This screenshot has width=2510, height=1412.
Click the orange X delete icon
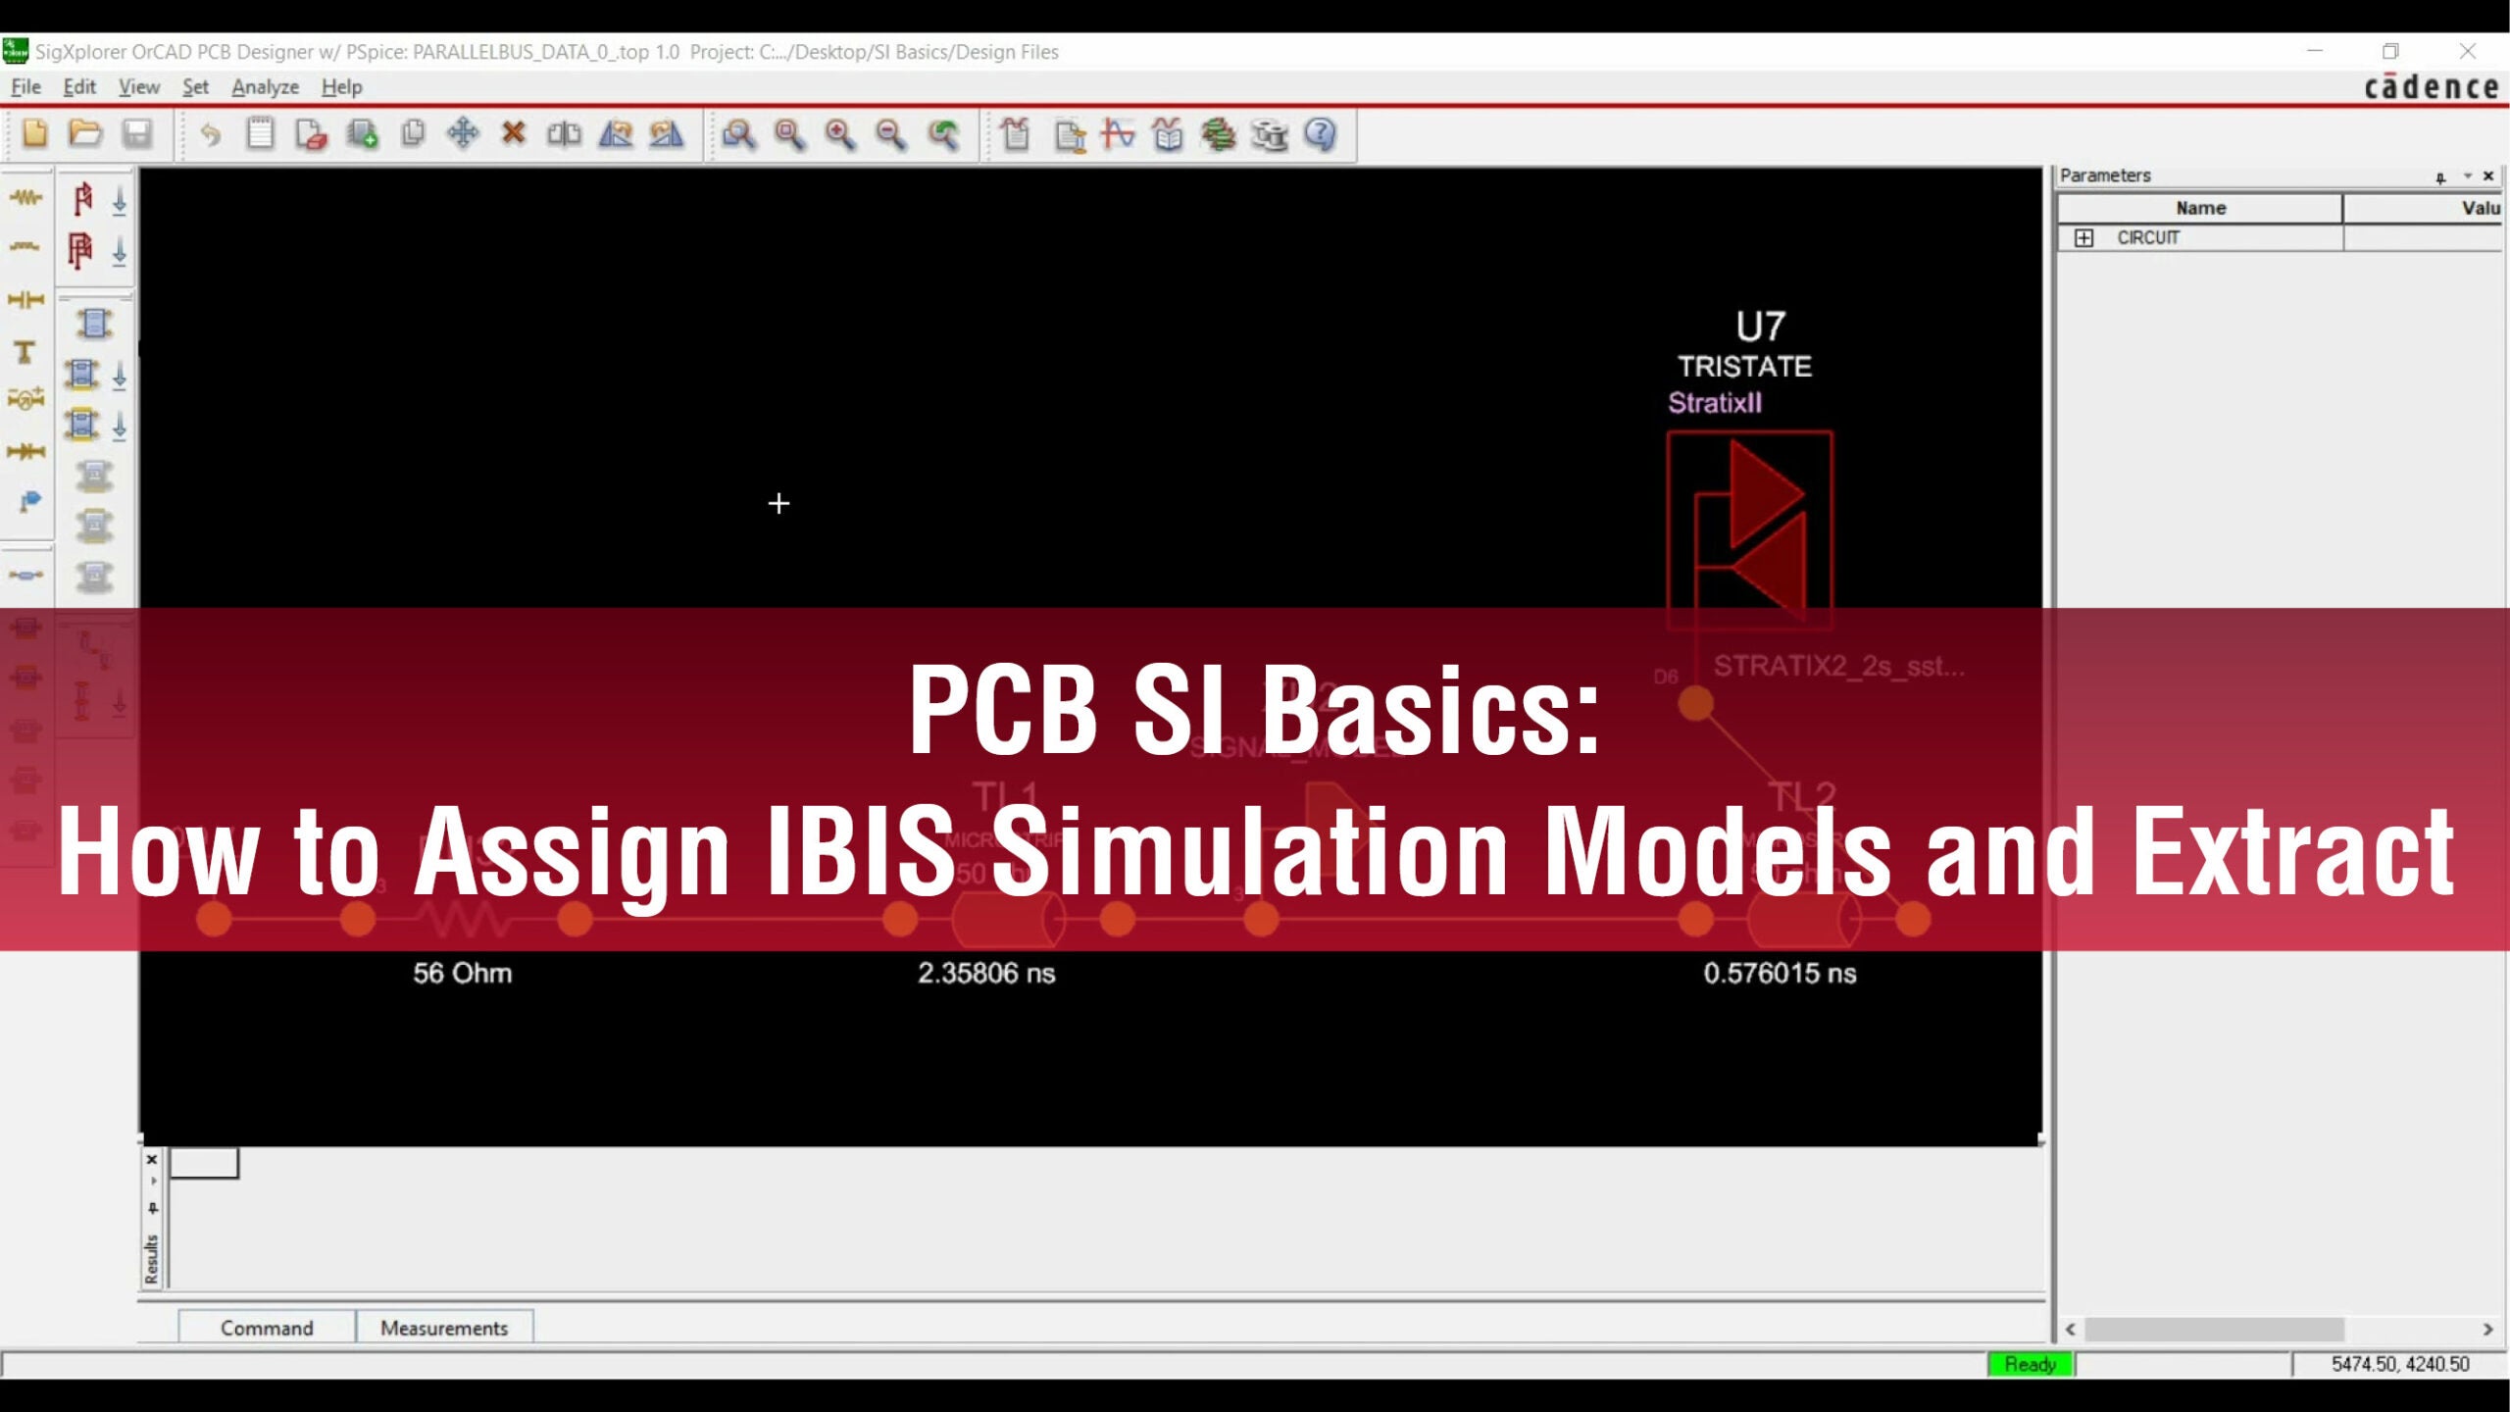point(514,133)
